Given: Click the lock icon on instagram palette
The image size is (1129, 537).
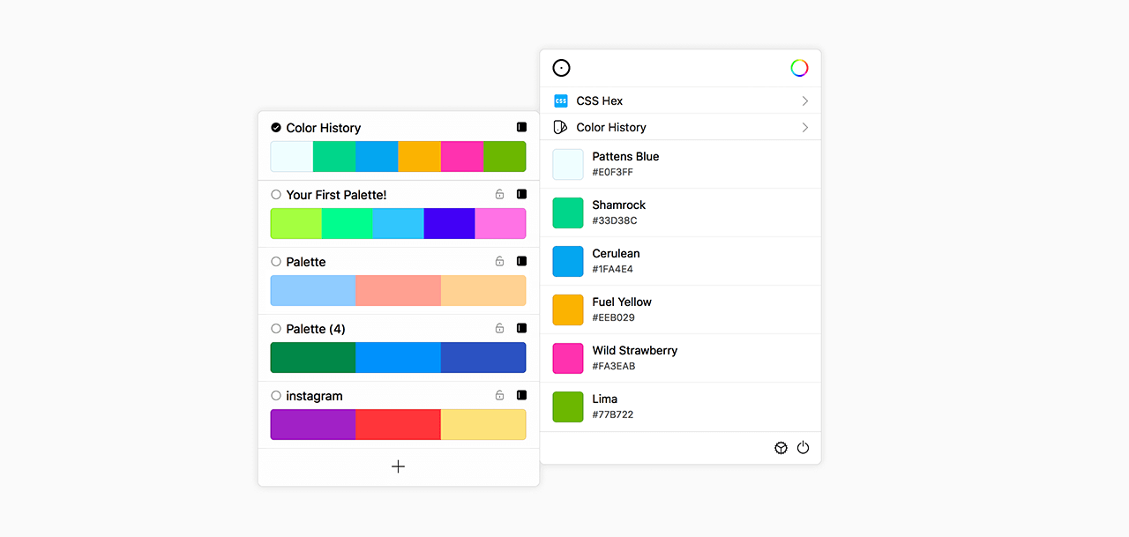Looking at the screenshot, I should [x=499, y=396].
